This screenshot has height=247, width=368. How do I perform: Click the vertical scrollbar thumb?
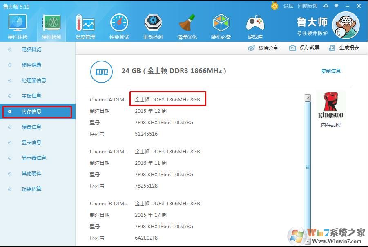tap(308, 167)
